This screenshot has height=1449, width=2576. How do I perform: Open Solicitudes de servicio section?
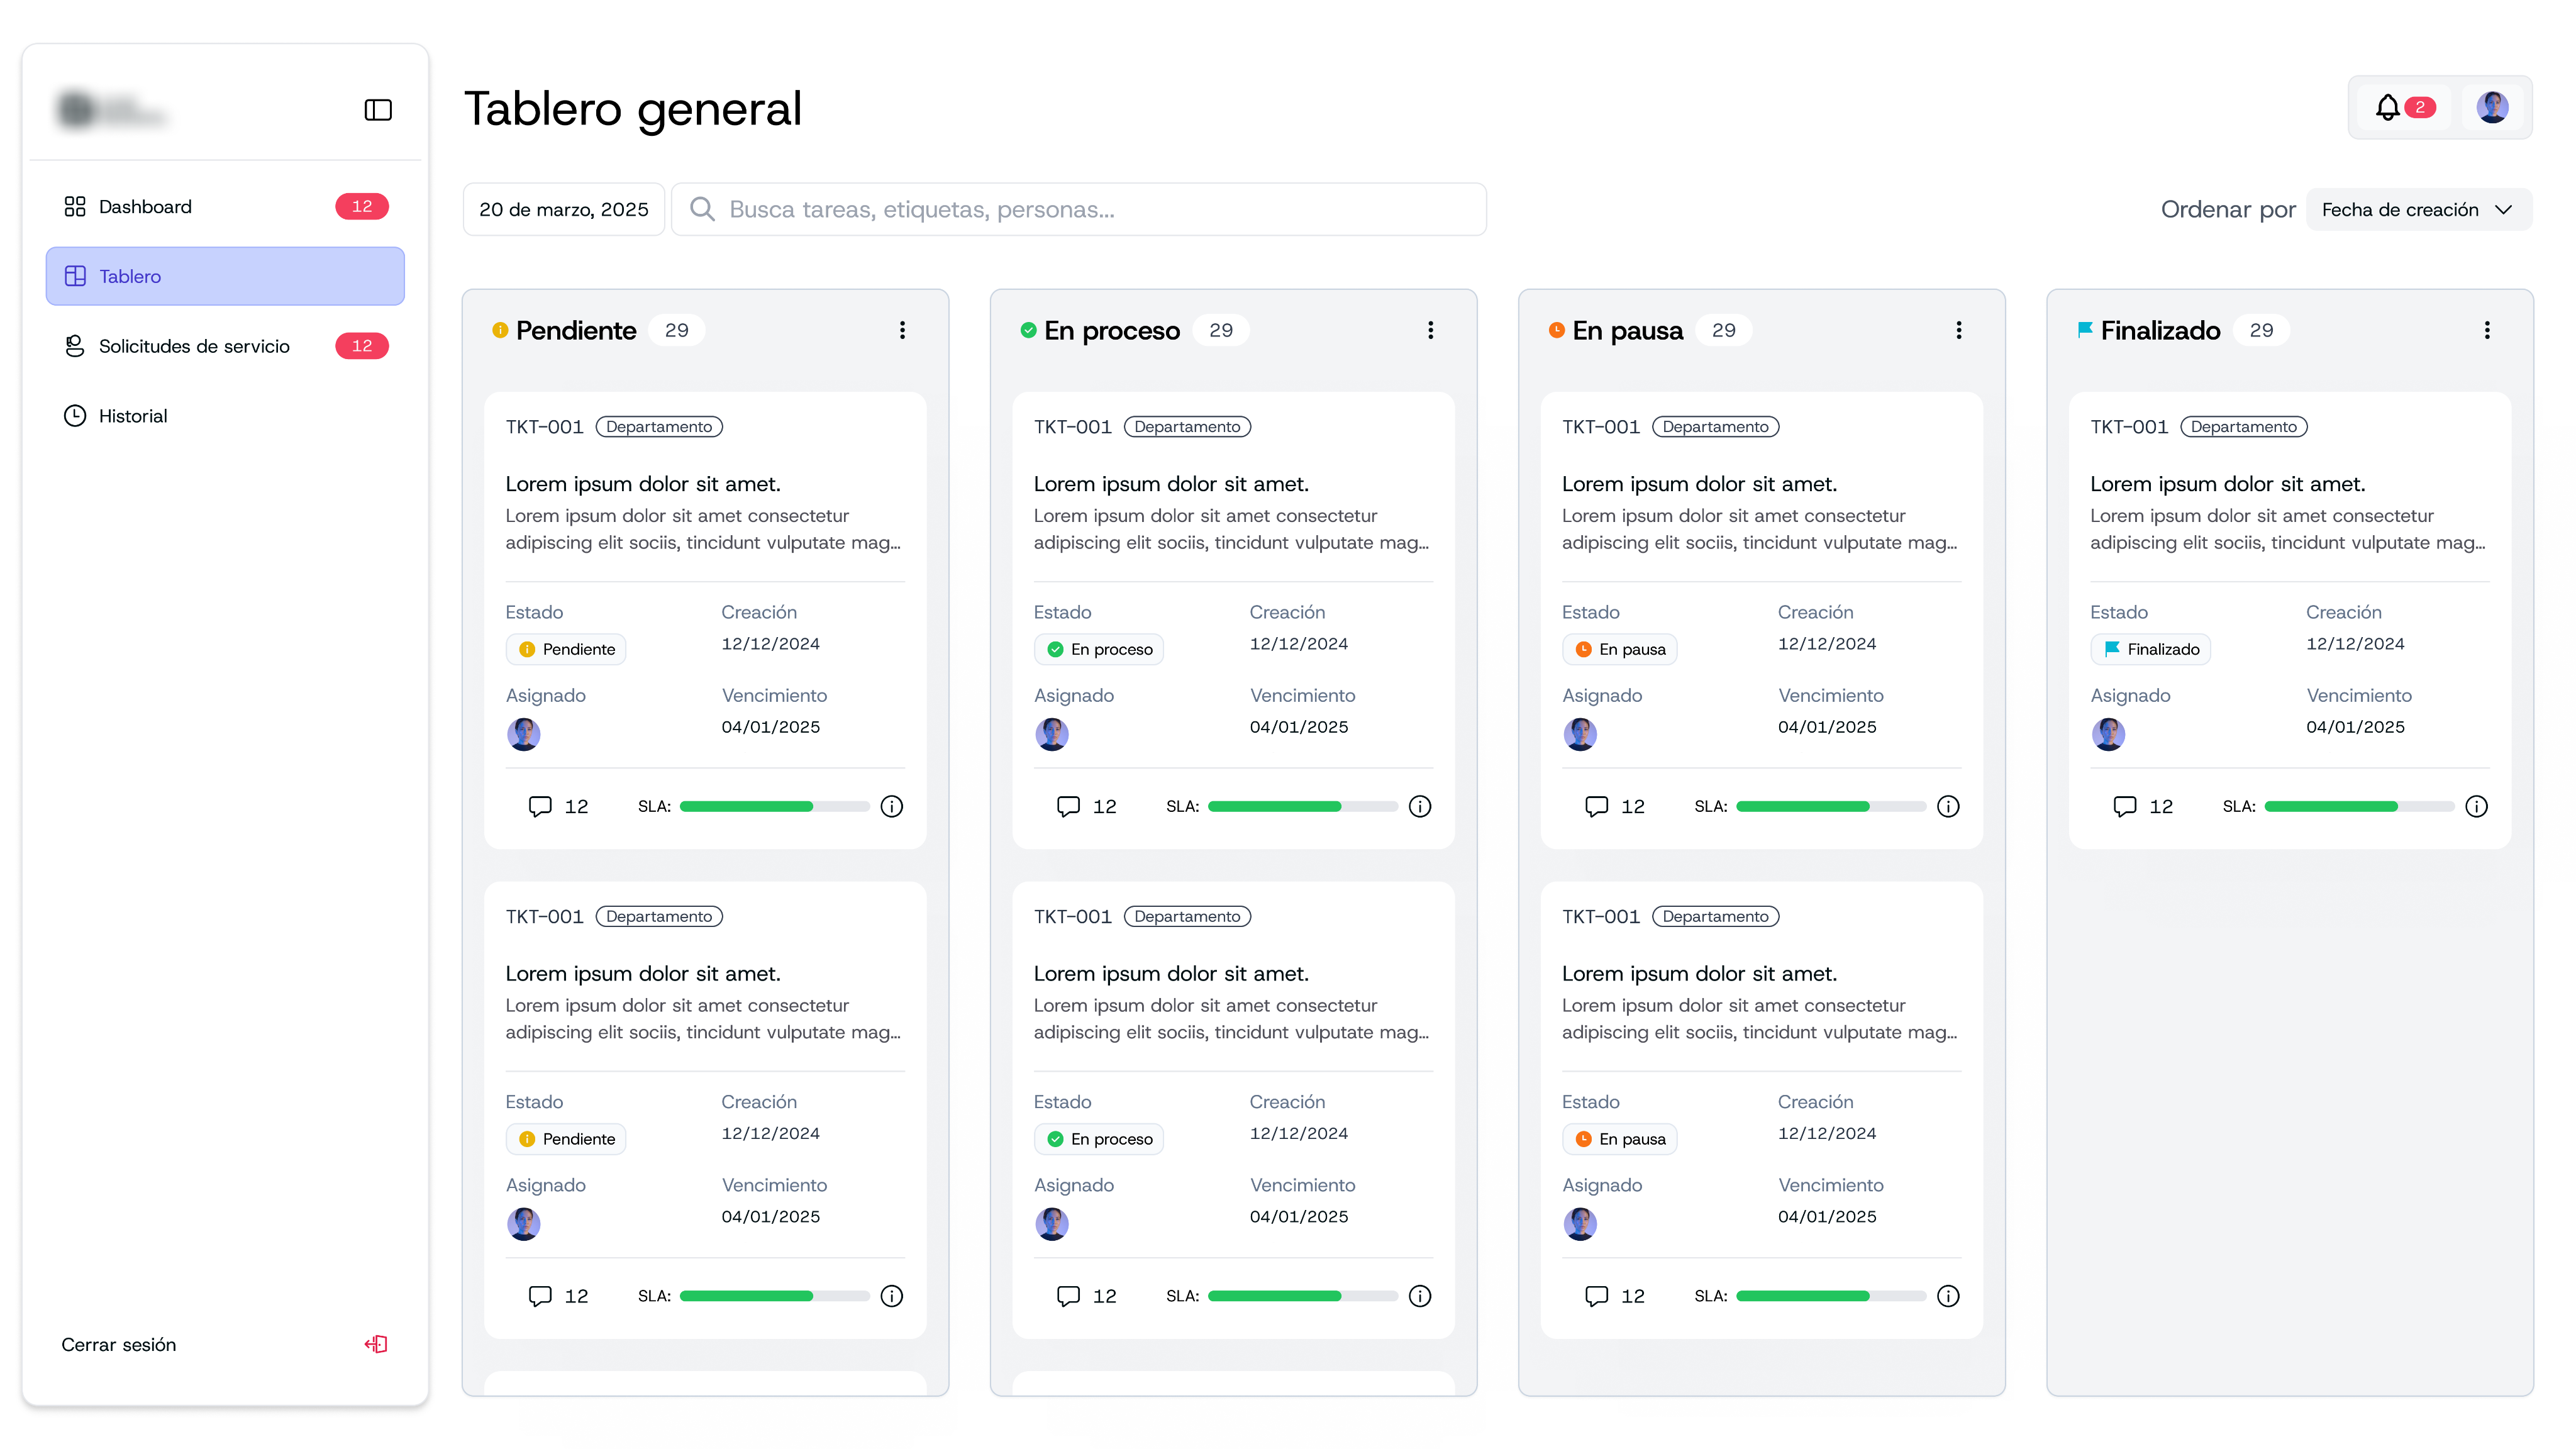point(194,346)
